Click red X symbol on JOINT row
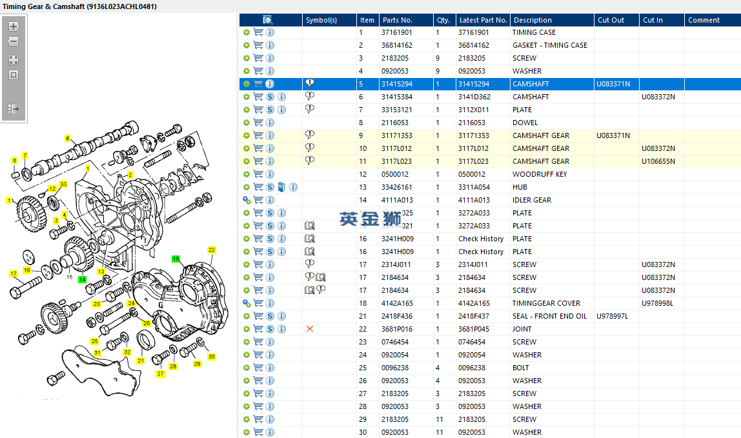741x438 pixels. click(x=310, y=329)
